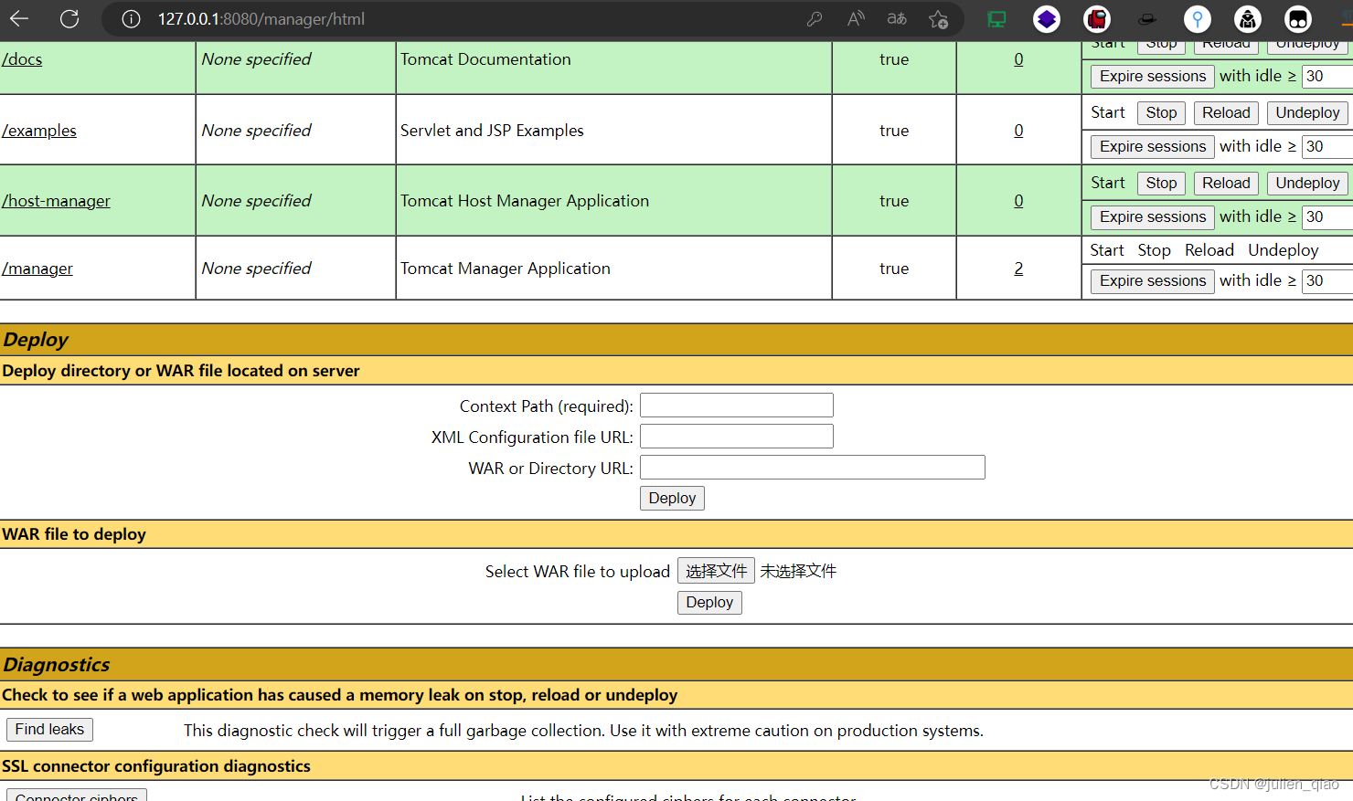Reload the page with the refresh icon
The width and height of the screenshot is (1353, 801).
(x=69, y=18)
